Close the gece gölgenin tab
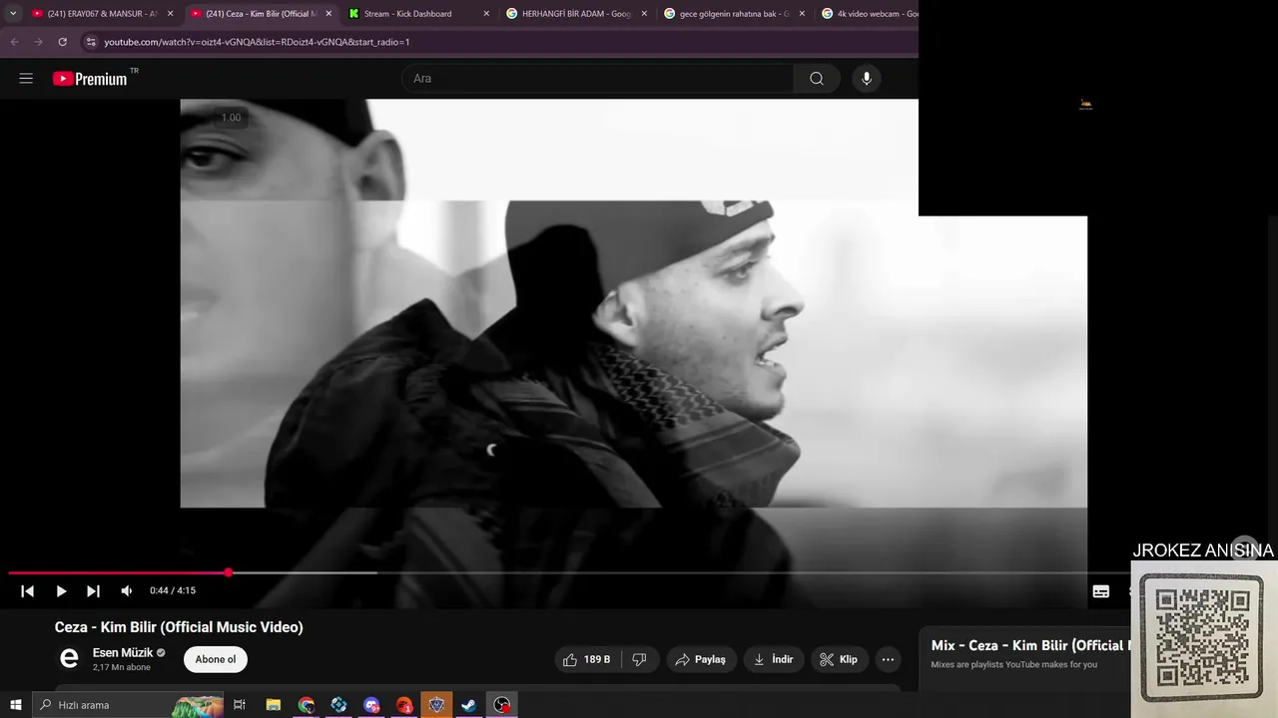 coord(802,14)
